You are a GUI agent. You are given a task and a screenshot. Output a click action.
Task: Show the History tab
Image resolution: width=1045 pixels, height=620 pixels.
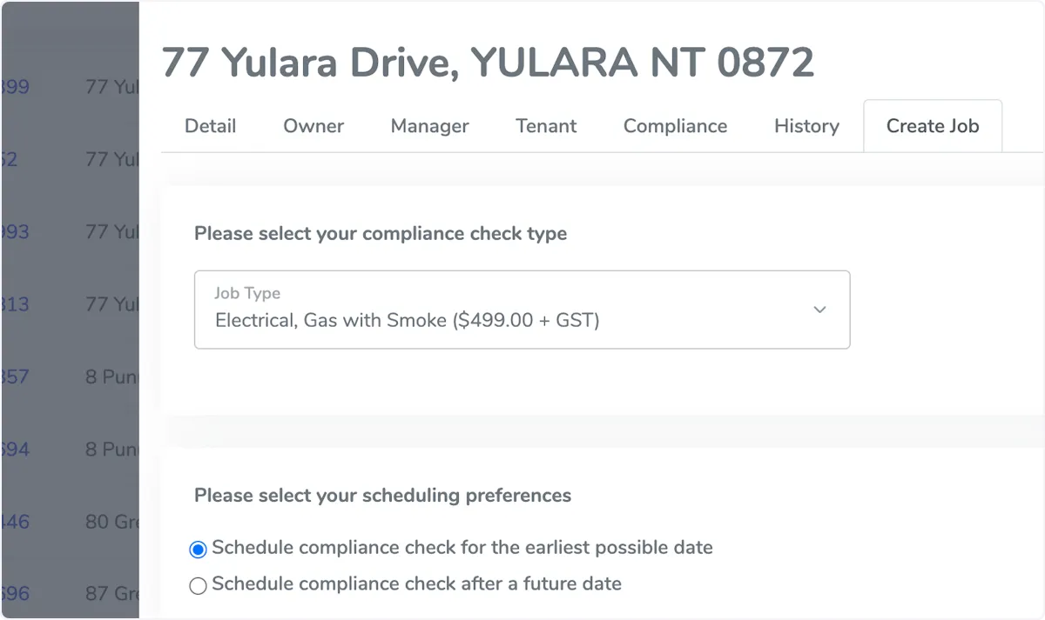pyautogui.click(x=806, y=126)
